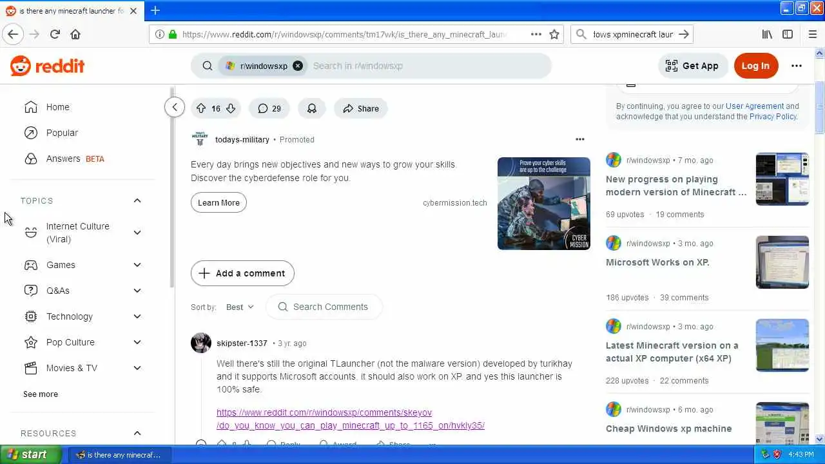The width and height of the screenshot is (825, 464).
Task: Open page actions three-dot menu in address bar
Action: click(536, 34)
